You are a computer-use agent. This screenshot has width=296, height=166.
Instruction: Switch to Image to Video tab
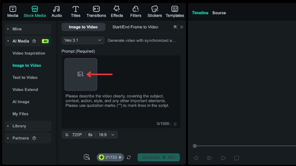(x=83, y=27)
